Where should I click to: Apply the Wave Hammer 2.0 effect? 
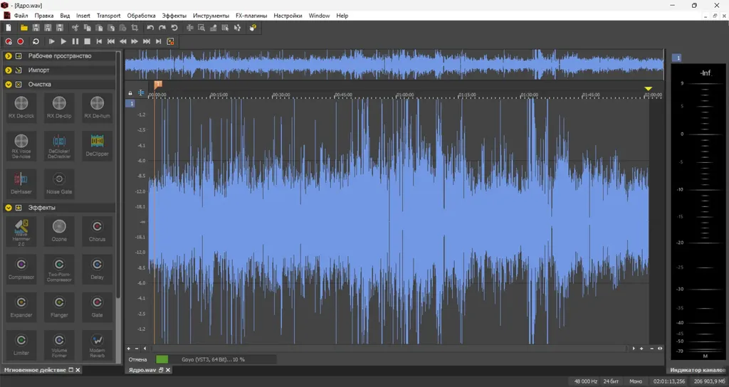click(21, 233)
